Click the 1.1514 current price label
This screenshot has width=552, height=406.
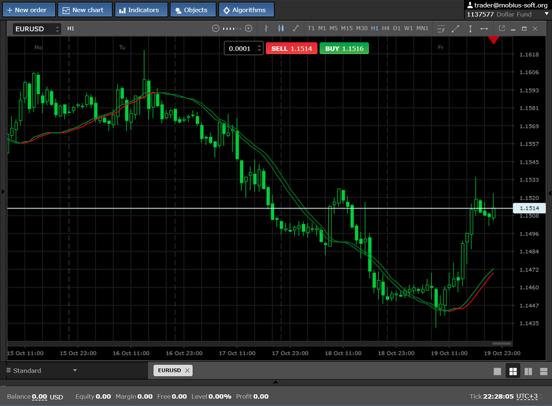click(x=529, y=208)
